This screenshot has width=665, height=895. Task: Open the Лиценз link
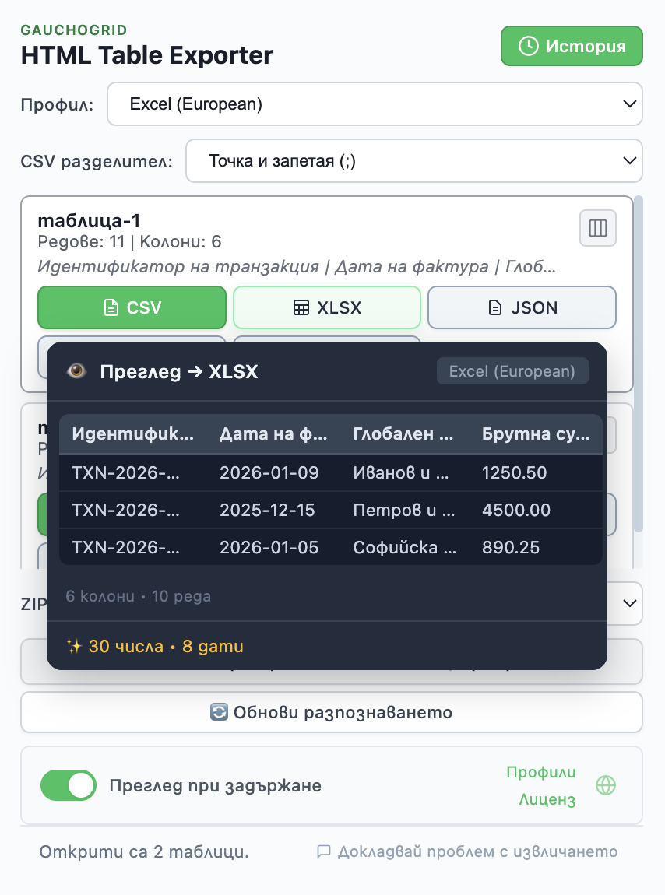coord(547,799)
